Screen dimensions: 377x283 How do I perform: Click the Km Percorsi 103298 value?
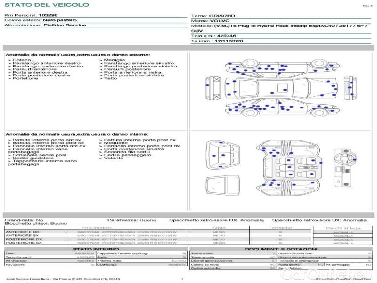pos(48,16)
